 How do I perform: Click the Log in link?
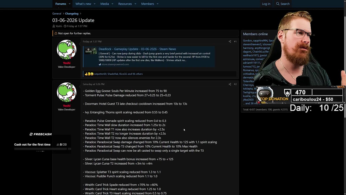coord(266,4)
